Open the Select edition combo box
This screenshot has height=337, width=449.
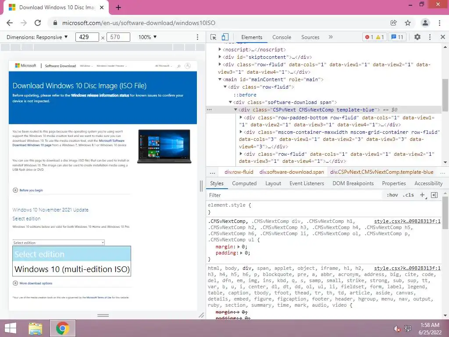point(59,242)
